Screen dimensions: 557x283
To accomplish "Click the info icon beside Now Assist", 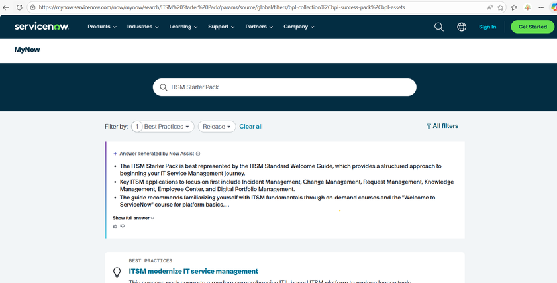I will [198, 154].
